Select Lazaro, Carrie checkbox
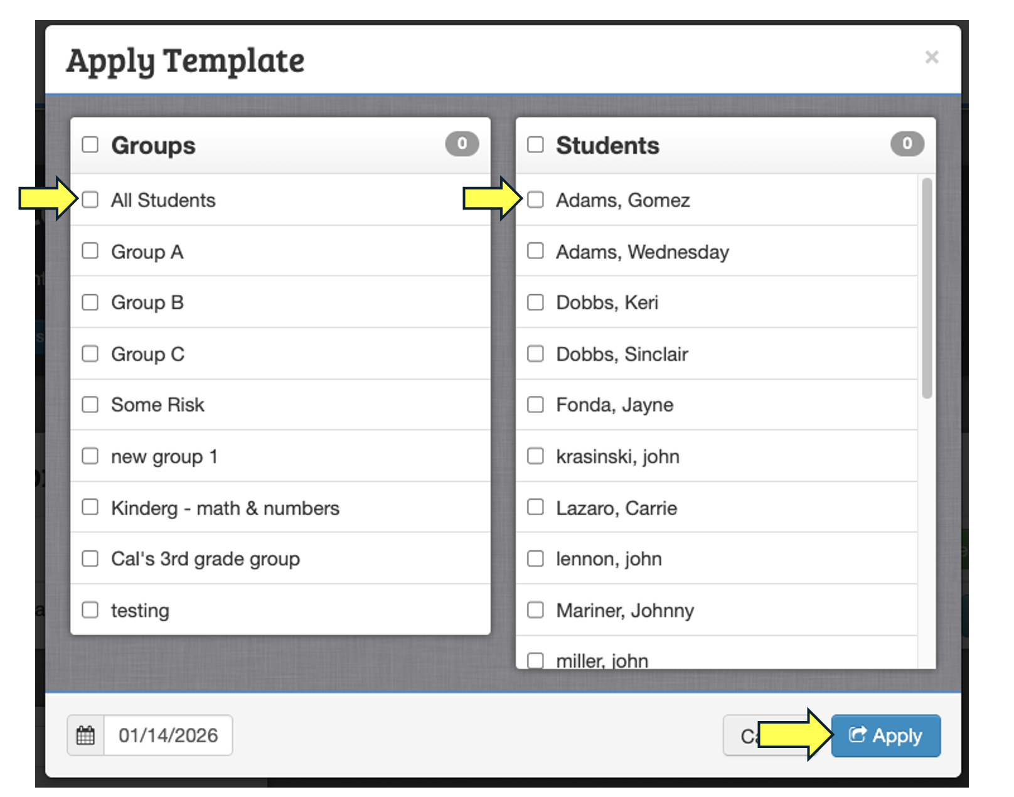Image resolution: width=1014 pixels, height=797 pixels. (x=535, y=507)
